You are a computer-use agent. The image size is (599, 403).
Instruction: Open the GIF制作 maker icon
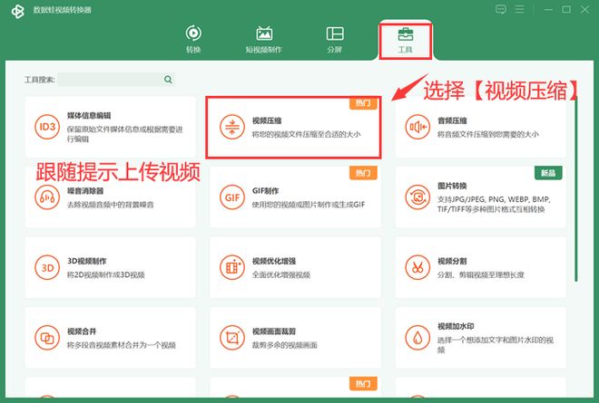tap(231, 197)
